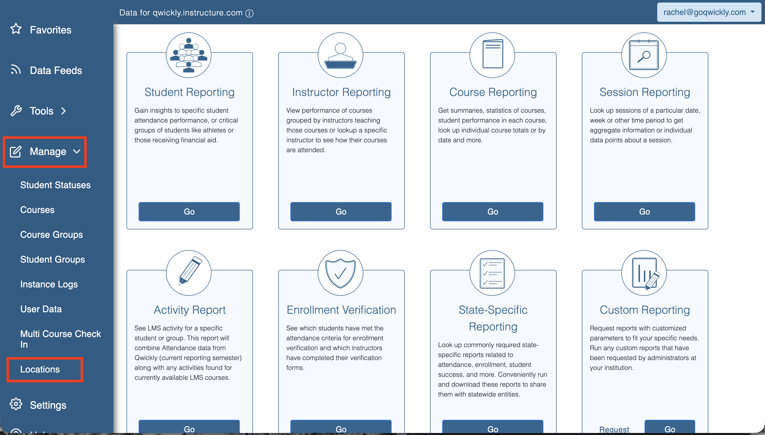
Task: Open the rachel@goqwickly.com account dropdown
Action: point(709,12)
